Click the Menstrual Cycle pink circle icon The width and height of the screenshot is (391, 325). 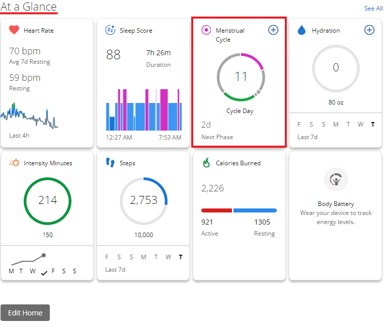coord(206,30)
